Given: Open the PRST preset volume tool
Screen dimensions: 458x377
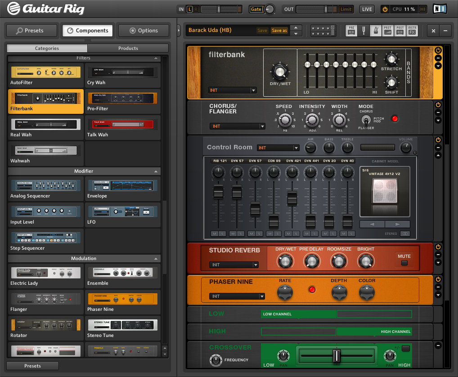Looking at the screenshot, I should click(x=388, y=31).
